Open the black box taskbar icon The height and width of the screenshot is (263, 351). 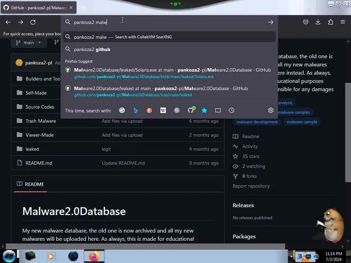pos(30,256)
